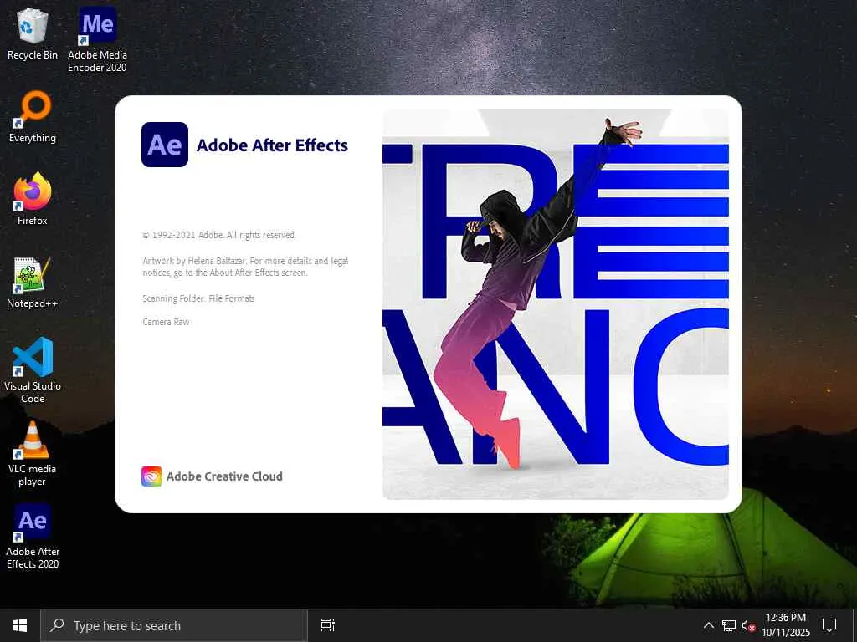Image resolution: width=857 pixels, height=642 pixels.
Task: Open the Windows Start menu
Action: click(20, 625)
